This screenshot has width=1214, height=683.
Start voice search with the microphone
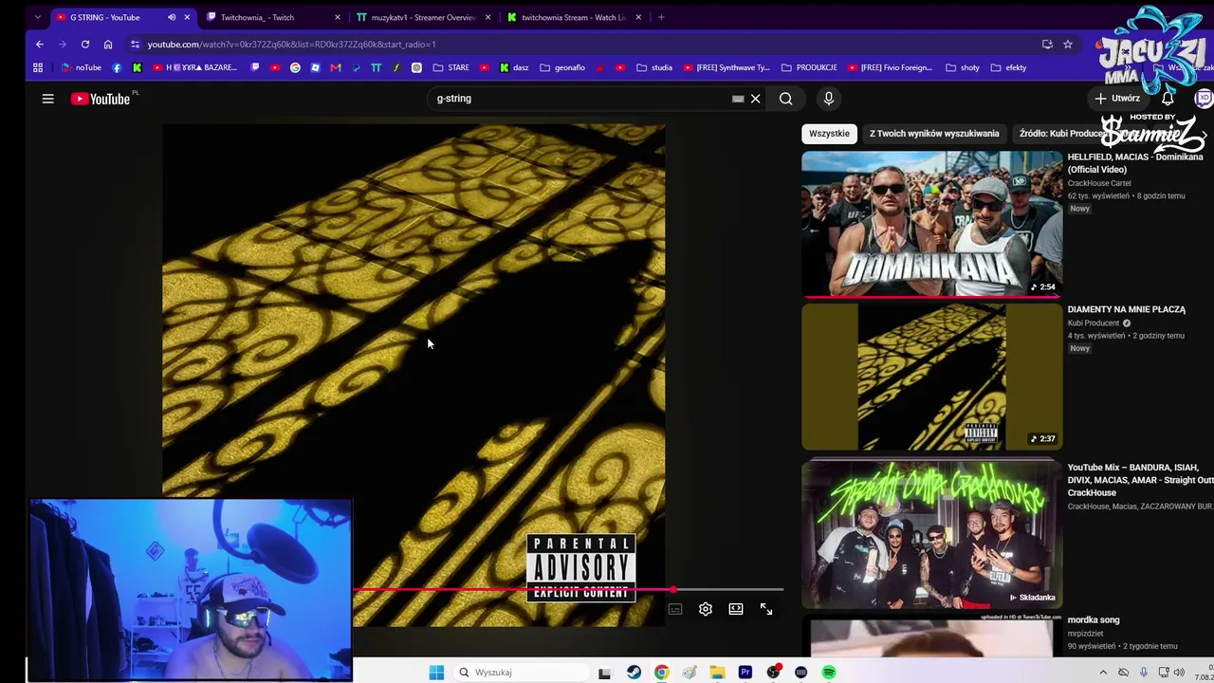pyautogui.click(x=829, y=99)
